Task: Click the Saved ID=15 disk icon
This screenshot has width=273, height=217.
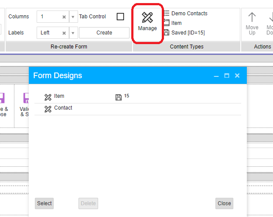Action: [x=166, y=33]
